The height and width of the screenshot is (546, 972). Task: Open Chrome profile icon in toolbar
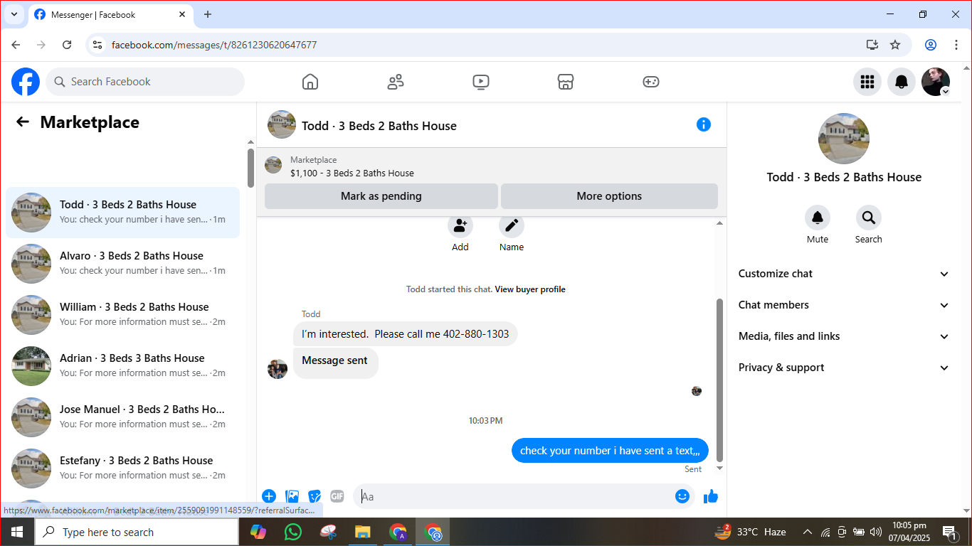pos(931,45)
